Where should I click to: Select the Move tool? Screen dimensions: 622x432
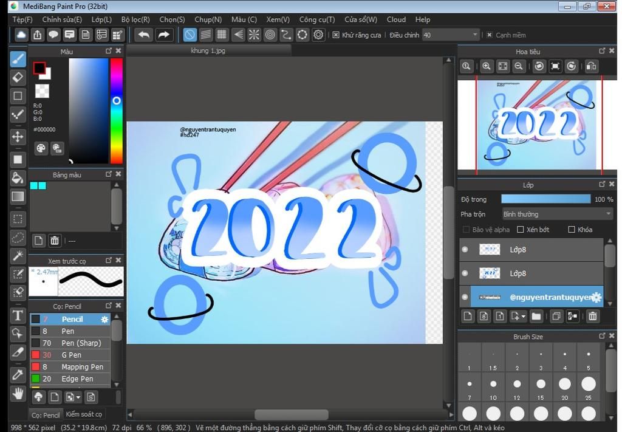click(18, 137)
